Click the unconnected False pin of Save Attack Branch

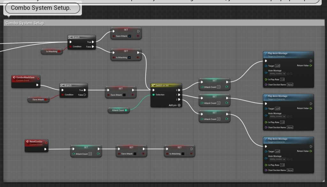pos(85,95)
